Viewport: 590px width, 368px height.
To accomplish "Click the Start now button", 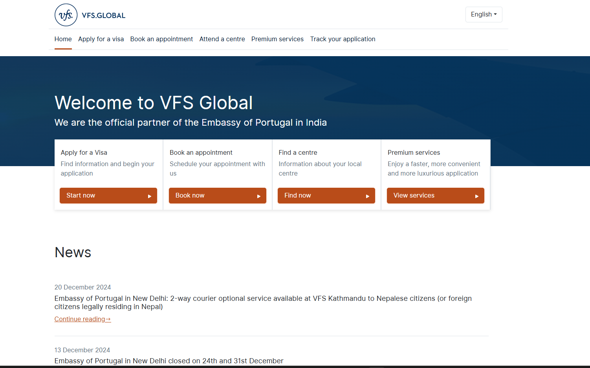I will (108, 196).
